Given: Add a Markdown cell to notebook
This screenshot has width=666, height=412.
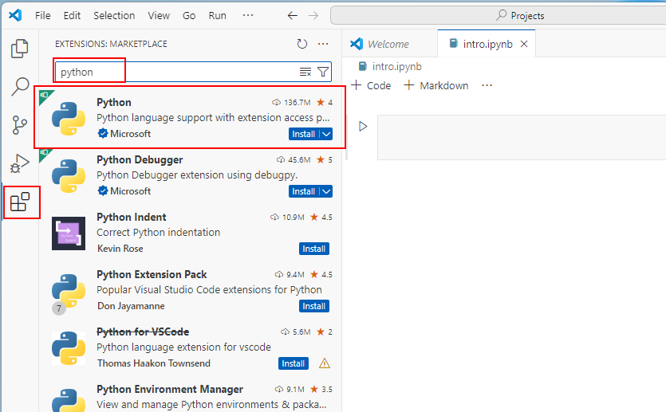Looking at the screenshot, I should 435,86.
